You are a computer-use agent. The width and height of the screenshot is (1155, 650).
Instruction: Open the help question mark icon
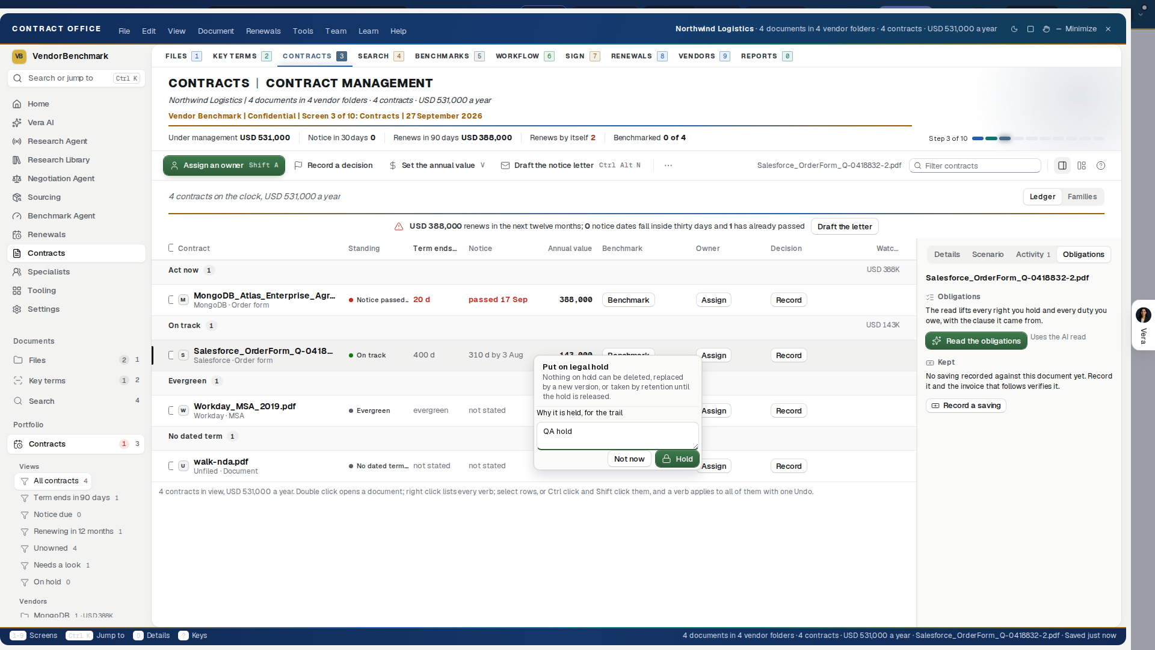[x=1101, y=166]
